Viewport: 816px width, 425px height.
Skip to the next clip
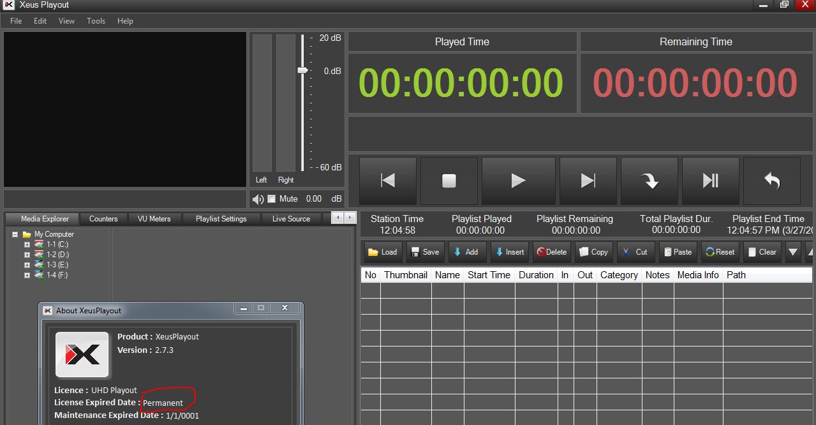[588, 181]
